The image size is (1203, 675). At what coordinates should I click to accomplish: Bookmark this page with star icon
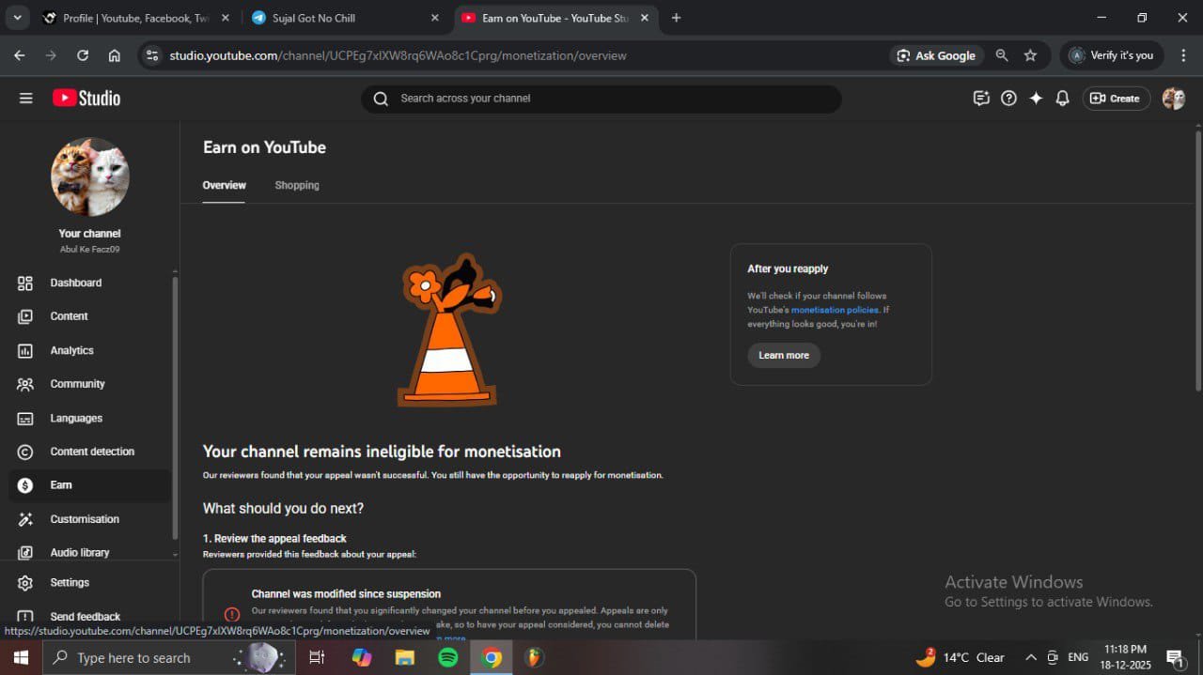[1030, 55]
